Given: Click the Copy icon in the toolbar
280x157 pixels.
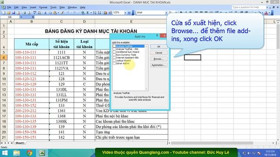Looking at the screenshot, I should (x=50, y=13).
